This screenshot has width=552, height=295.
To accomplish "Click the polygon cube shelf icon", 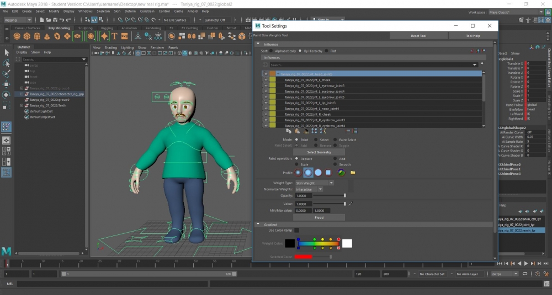I will coord(27,36).
